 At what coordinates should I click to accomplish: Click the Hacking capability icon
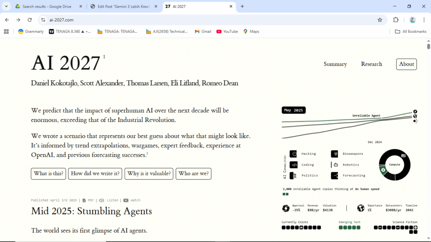tap(293, 154)
